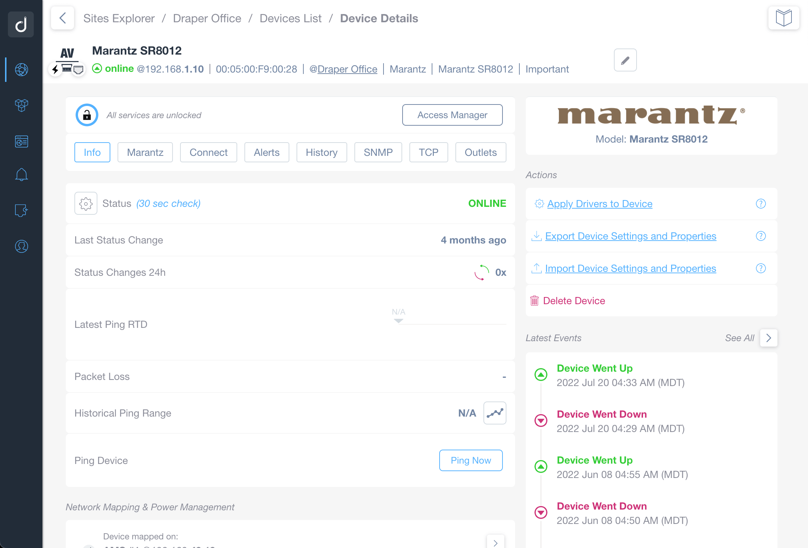The width and height of the screenshot is (808, 548).
Task: Switch to the SNMP tab
Action: pos(378,152)
